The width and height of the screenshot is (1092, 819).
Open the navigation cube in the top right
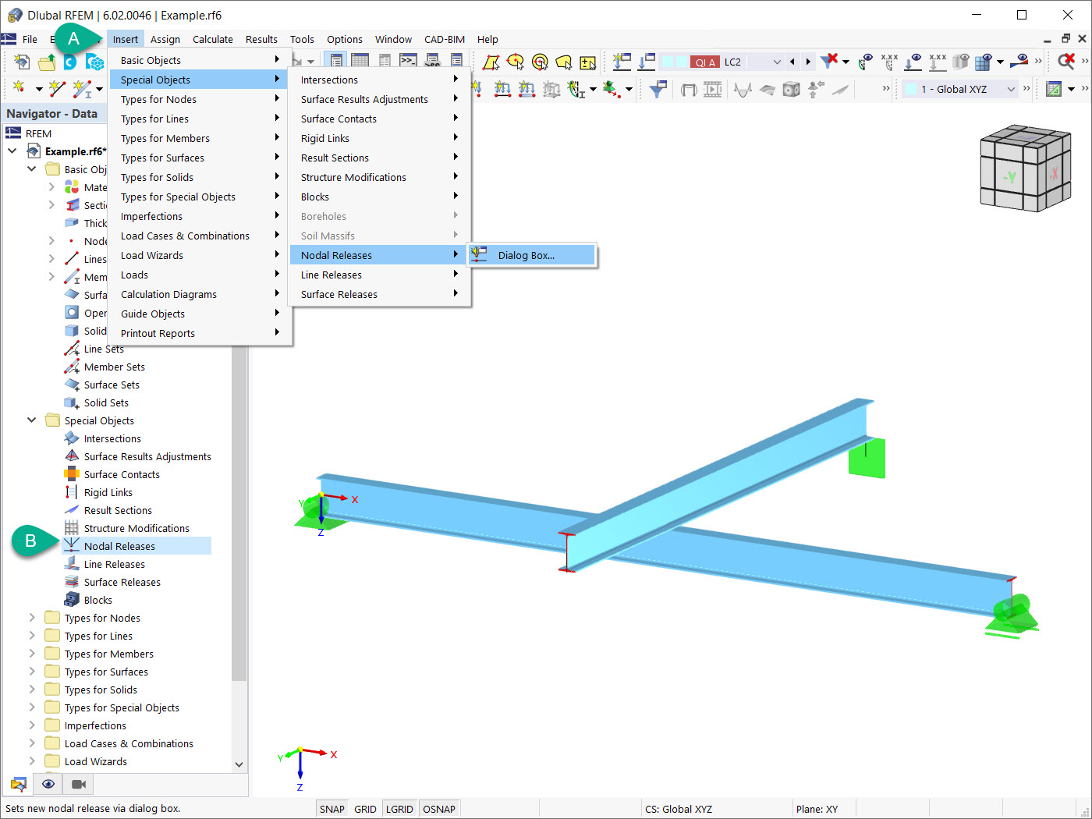[x=1024, y=168]
